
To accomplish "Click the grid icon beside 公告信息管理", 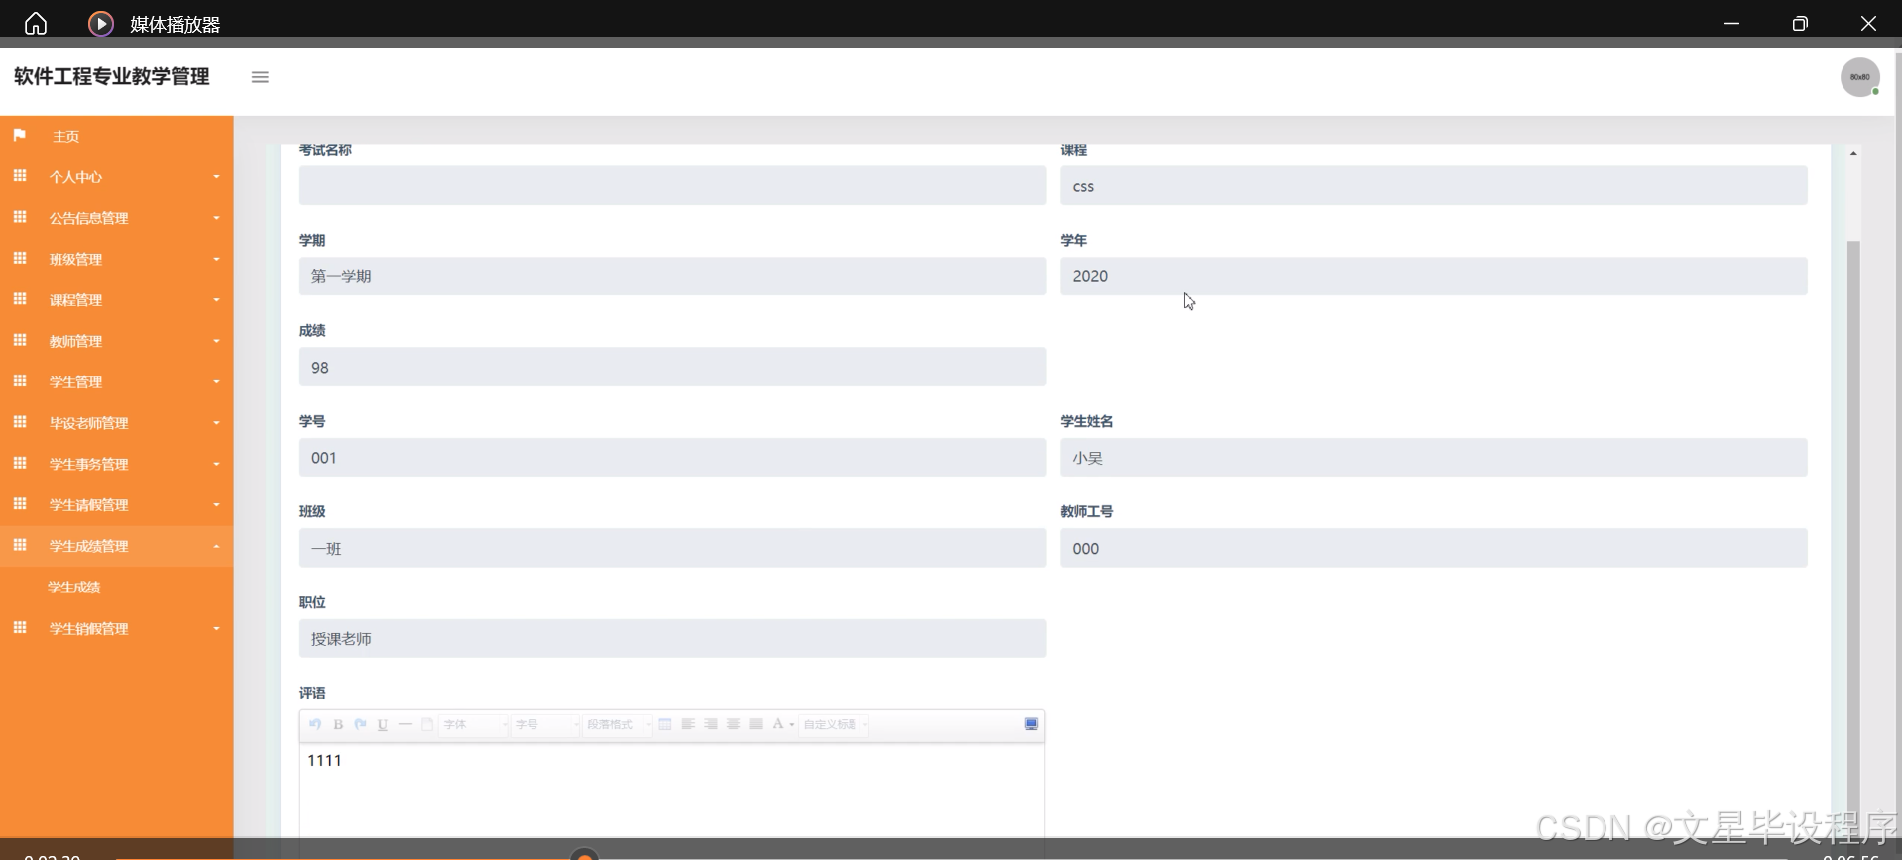I will [20, 217].
